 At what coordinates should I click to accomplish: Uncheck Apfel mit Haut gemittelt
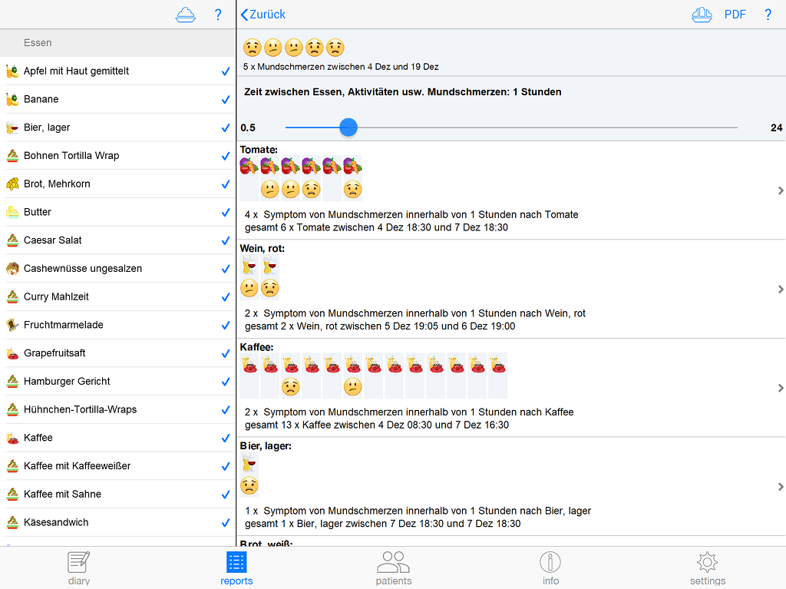pos(226,71)
